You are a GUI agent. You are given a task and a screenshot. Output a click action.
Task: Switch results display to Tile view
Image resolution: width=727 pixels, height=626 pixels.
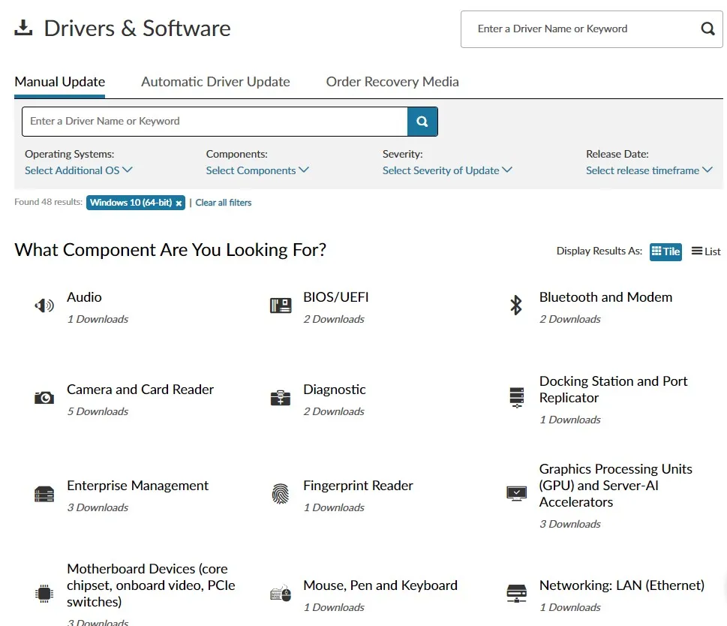click(665, 251)
